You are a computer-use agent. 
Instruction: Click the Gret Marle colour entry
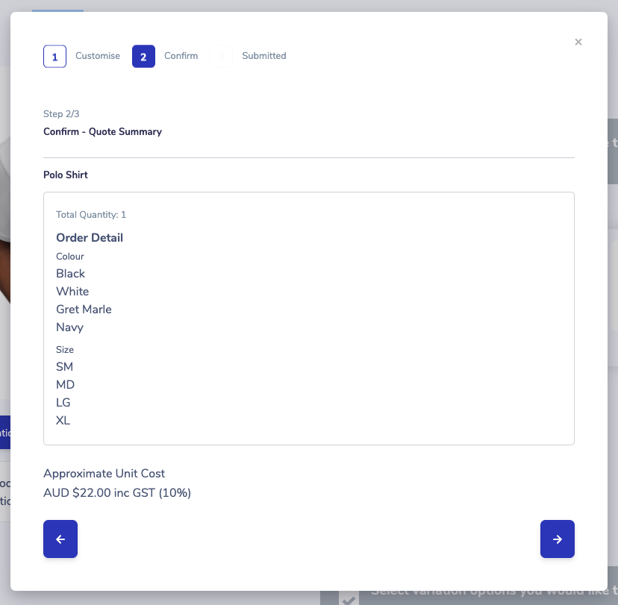84,310
